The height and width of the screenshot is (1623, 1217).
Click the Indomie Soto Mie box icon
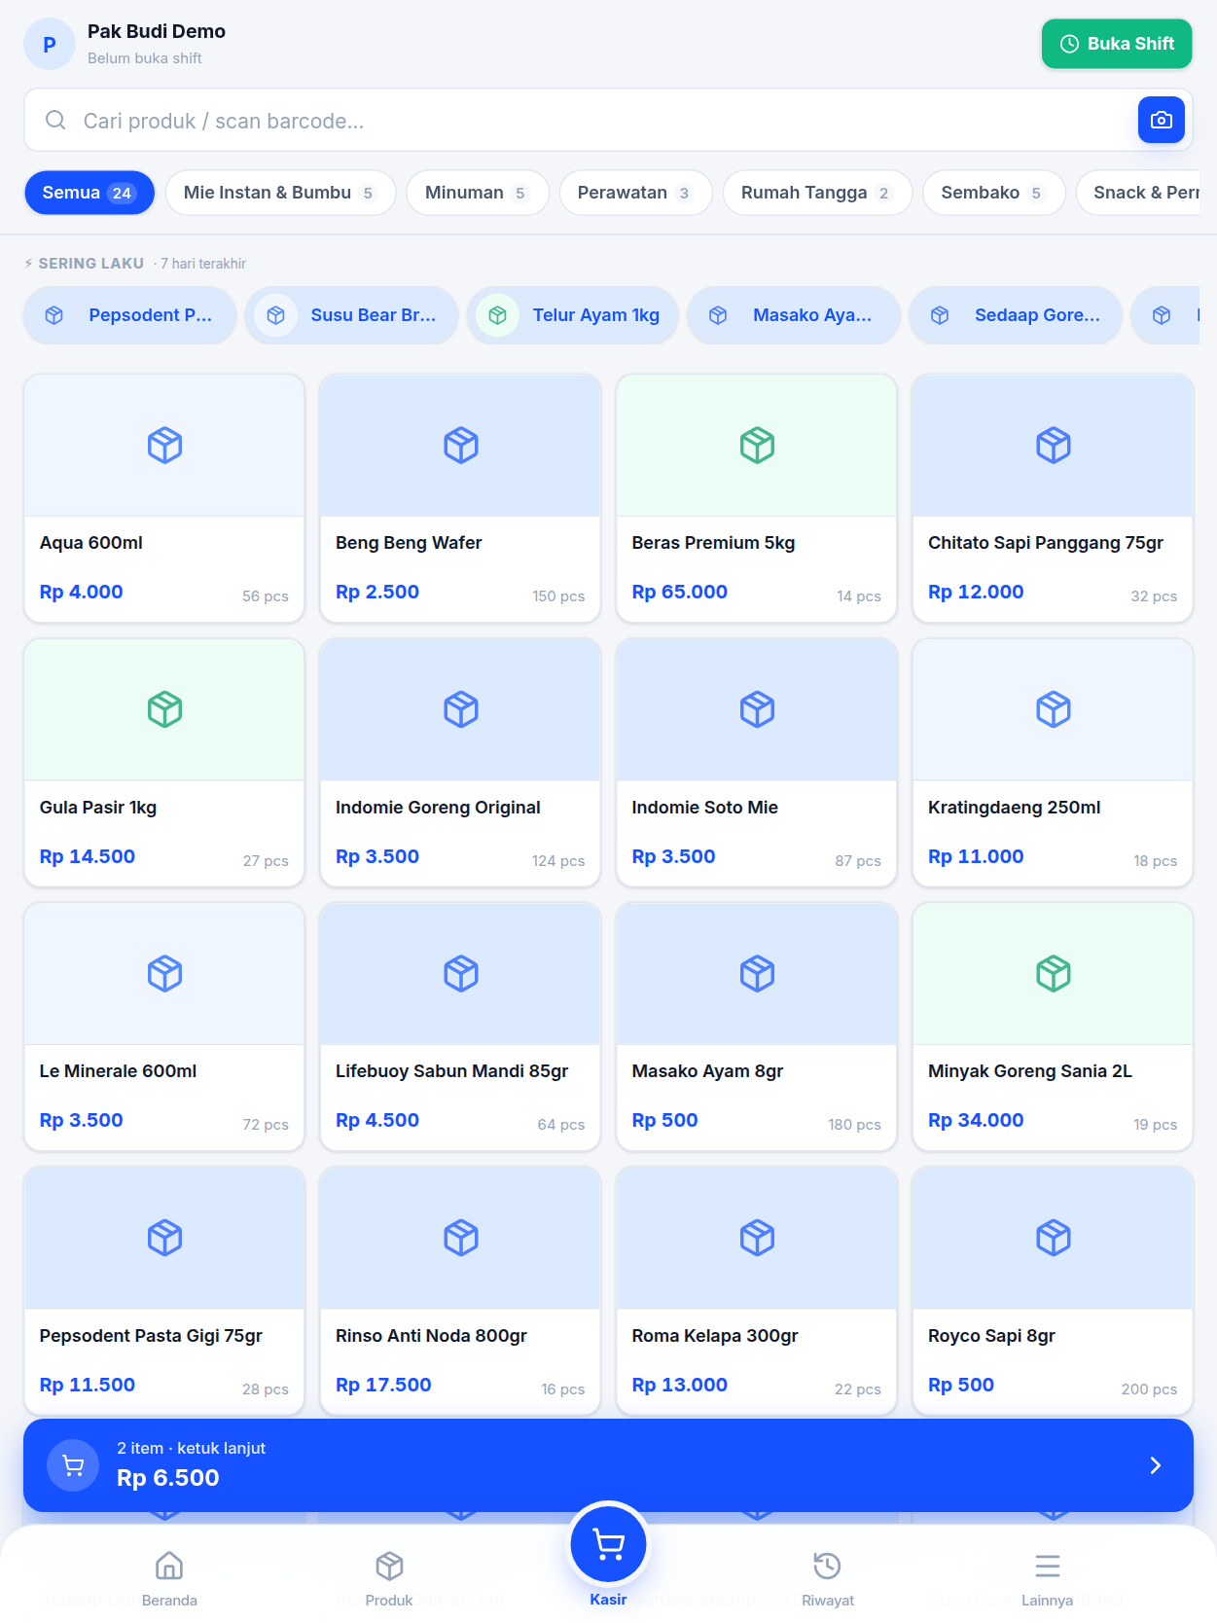point(757,709)
